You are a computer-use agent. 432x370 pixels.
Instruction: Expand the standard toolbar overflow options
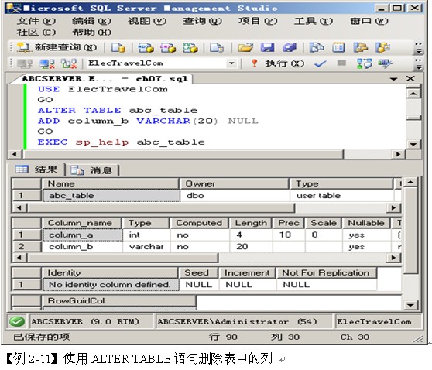[419, 48]
